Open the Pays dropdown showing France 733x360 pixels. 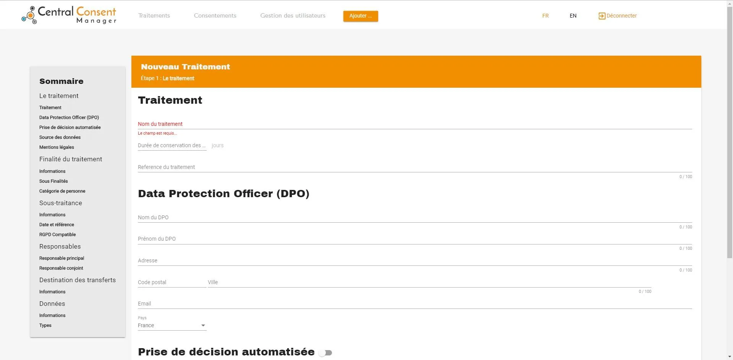(x=172, y=325)
